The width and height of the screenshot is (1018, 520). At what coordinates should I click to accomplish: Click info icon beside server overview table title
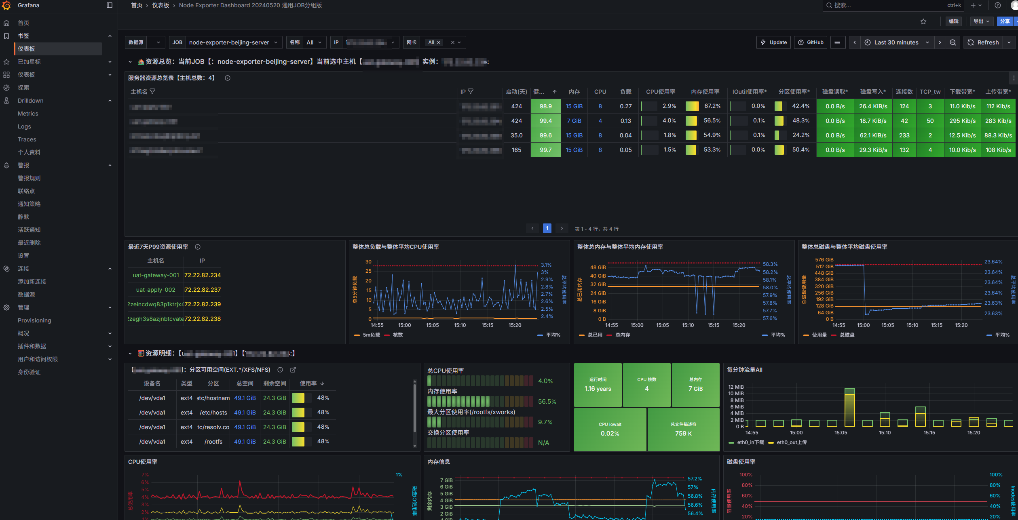pos(228,78)
